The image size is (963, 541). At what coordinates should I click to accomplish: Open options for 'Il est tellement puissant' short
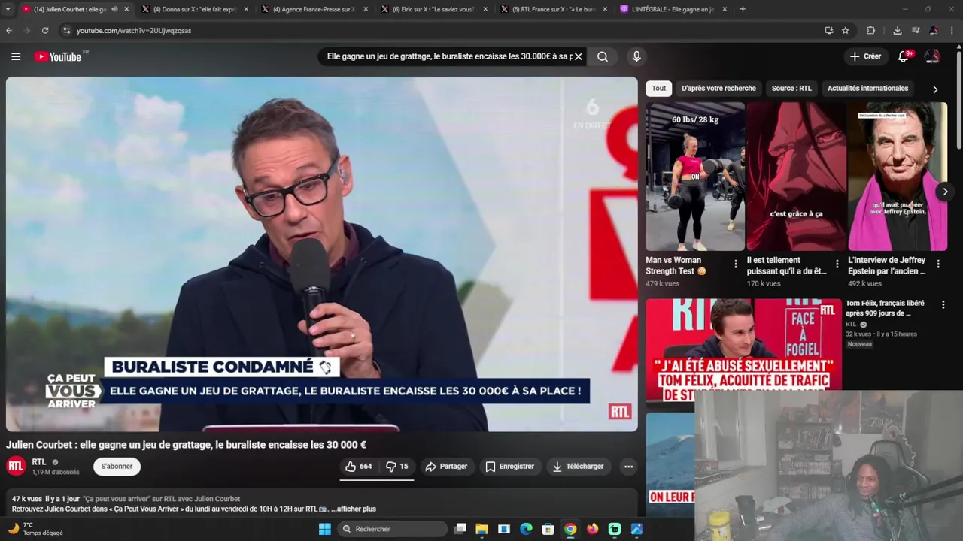coord(837,264)
